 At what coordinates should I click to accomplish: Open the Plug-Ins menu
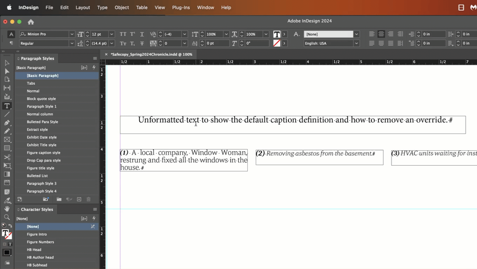click(181, 7)
